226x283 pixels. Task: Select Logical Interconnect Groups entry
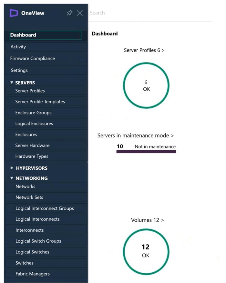pos(46,208)
